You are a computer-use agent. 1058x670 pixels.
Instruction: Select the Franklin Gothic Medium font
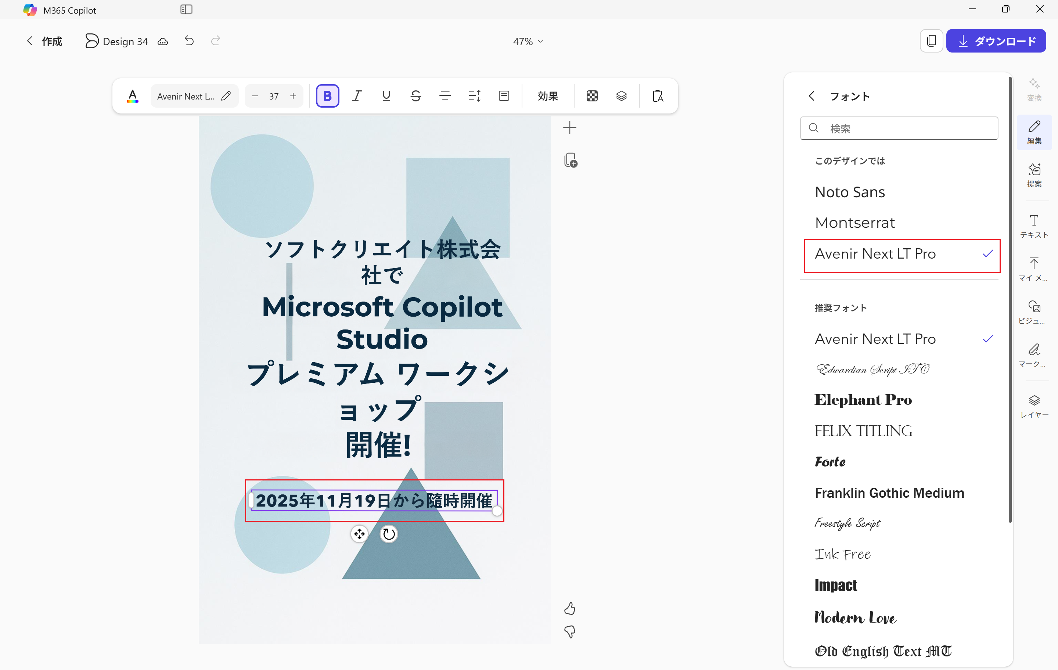tap(889, 493)
